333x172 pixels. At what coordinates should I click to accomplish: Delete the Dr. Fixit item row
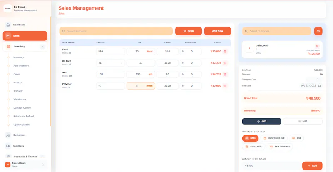(x=225, y=63)
